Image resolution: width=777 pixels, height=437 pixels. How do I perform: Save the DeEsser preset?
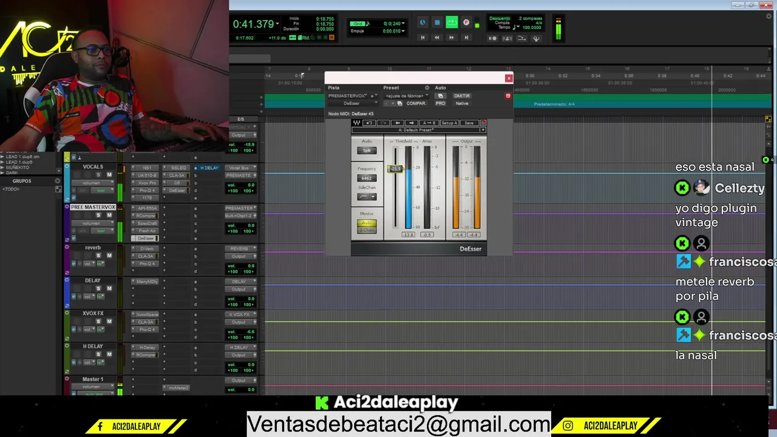(x=469, y=123)
